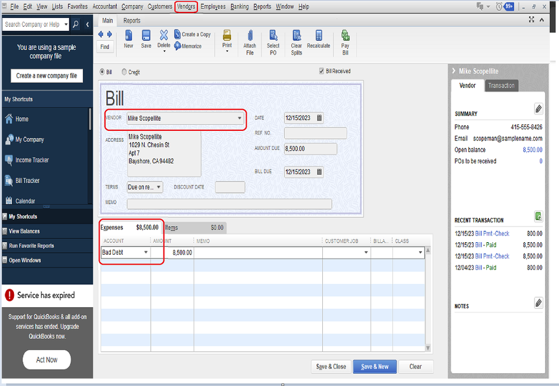This screenshot has height=386, width=559.
Task: Click the Delete X icon
Action: [163, 35]
